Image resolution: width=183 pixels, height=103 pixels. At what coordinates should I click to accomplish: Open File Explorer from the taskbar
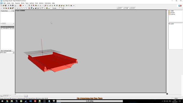pyautogui.click(x=12, y=101)
